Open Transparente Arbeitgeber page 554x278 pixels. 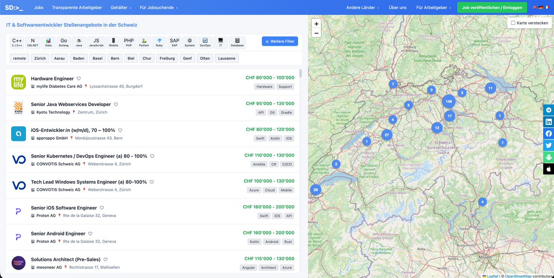tap(77, 7)
